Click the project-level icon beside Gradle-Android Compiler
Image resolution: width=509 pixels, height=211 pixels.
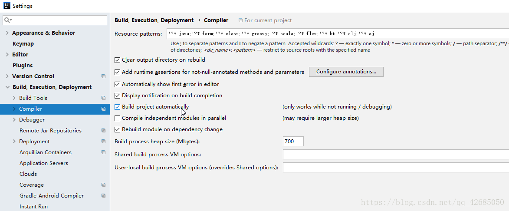point(103,196)
